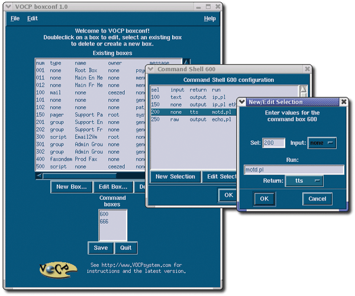Click the Run field containing motd.pl
Screen dimensions: 355x296
click(293, 170)
